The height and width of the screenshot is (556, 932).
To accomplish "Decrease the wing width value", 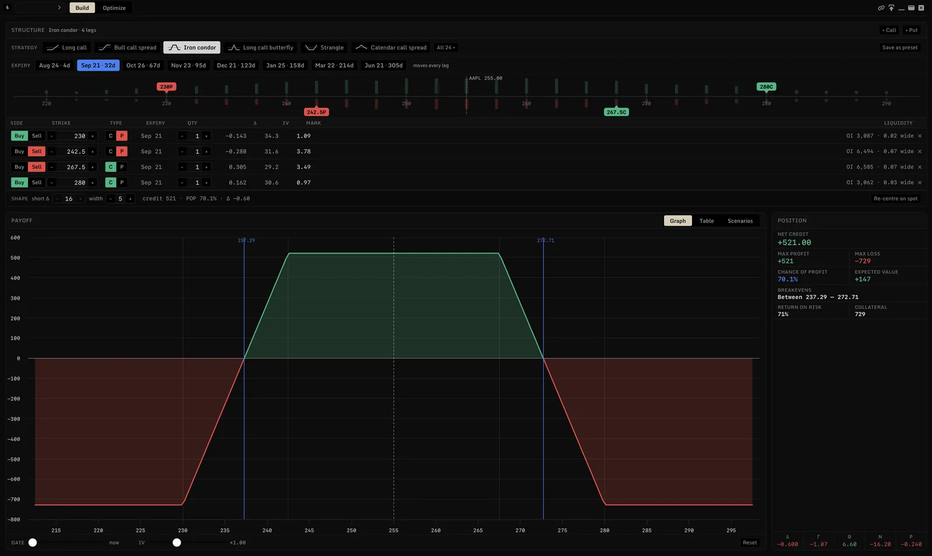I will [x=111, y=199].
